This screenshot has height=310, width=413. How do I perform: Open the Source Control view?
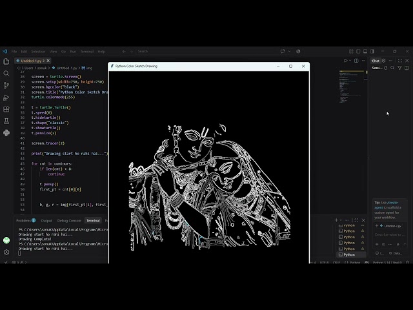pos(6,85)
